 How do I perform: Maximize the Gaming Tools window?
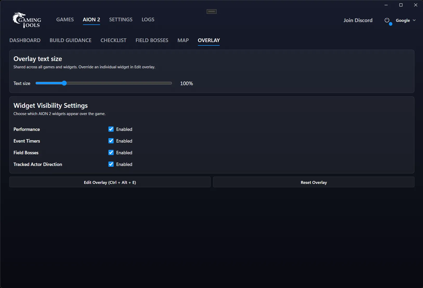pos(401,5)
